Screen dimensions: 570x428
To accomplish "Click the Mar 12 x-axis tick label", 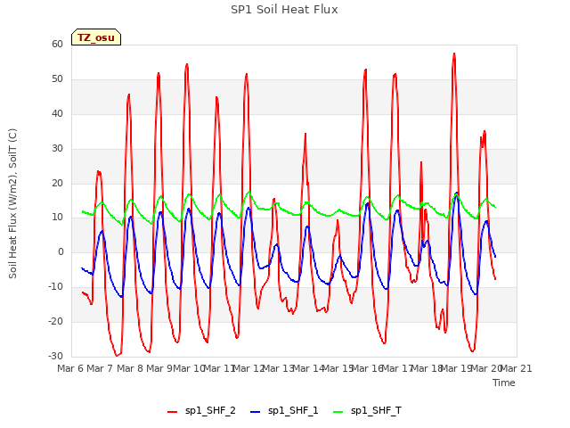I will (x=248, y=368).
